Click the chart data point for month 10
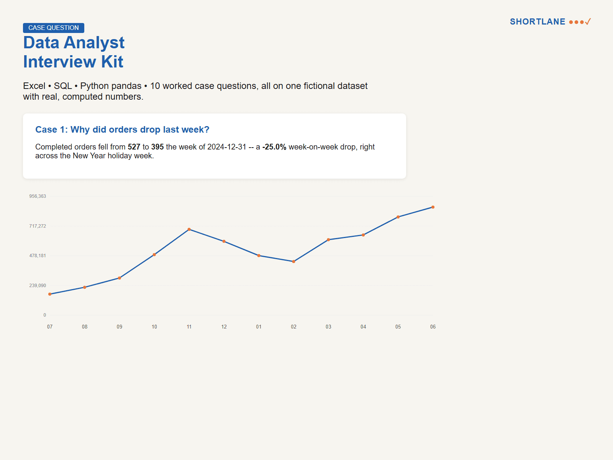Screen dimensions: 613x460 click(x=154, y=255)
